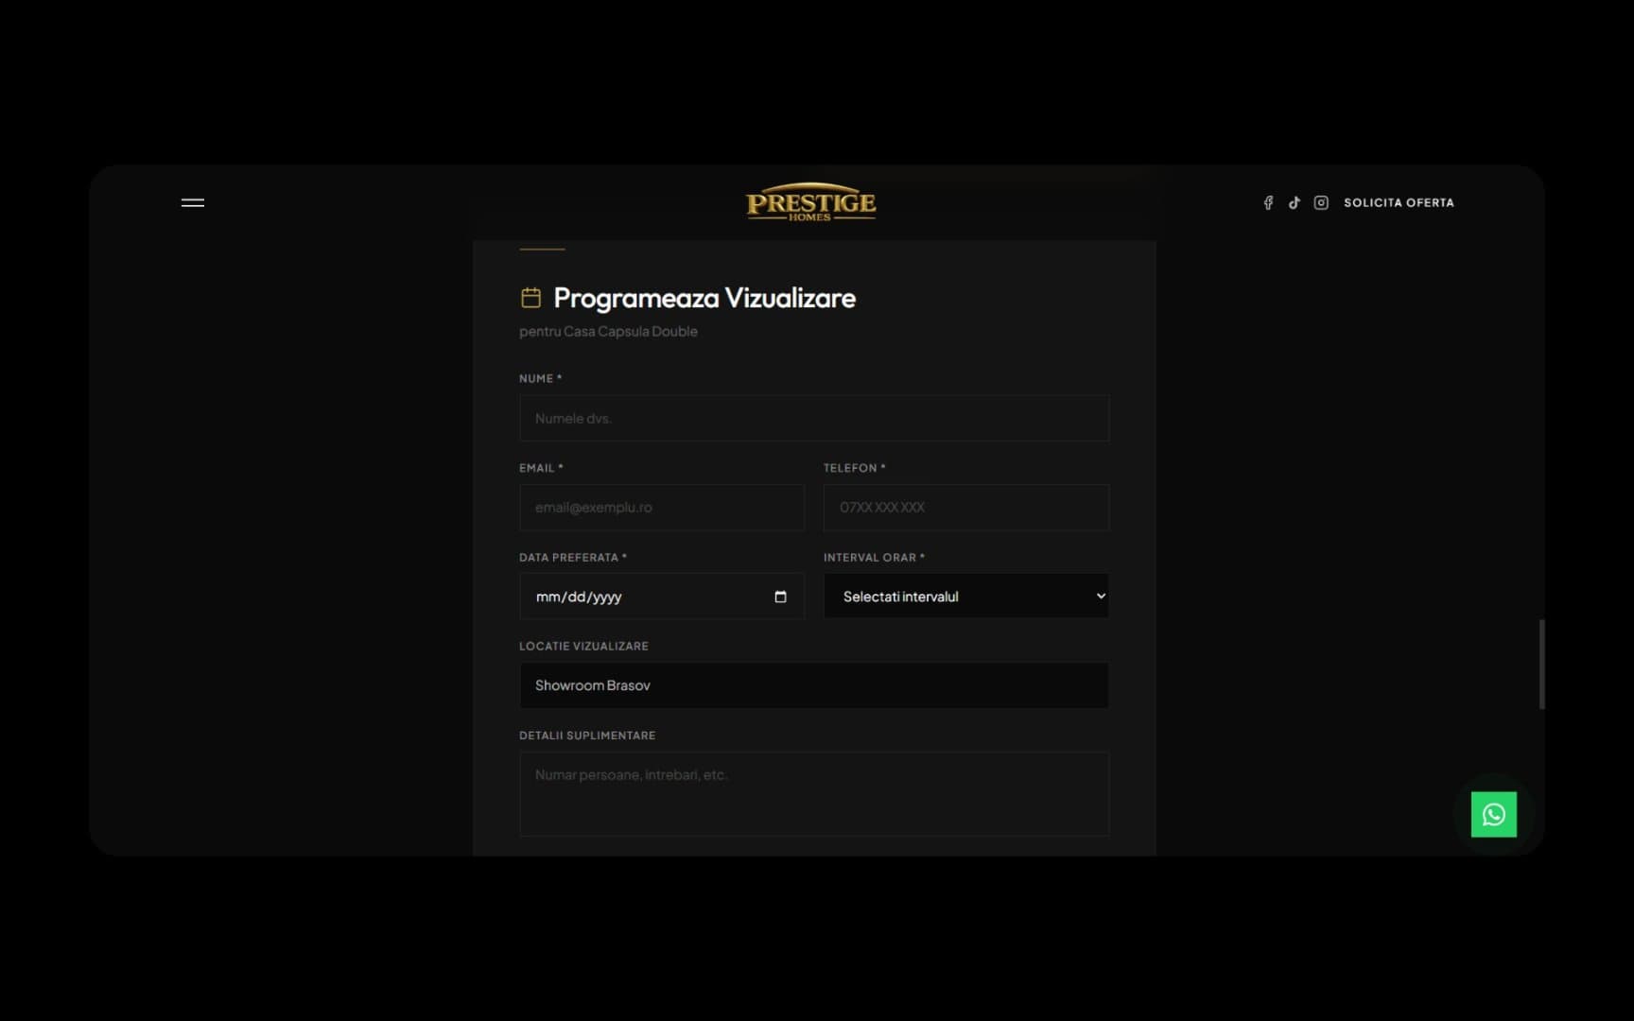Click the page vertical scrollbar thumb

(1541, 665)
